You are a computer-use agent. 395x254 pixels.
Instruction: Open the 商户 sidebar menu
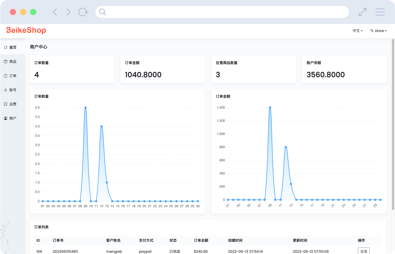click(x=13, y=118)
